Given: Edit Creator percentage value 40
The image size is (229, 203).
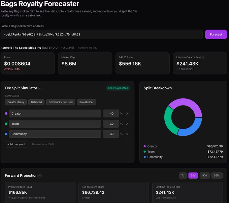Looking at the screenshot, I should pos(111,114).
